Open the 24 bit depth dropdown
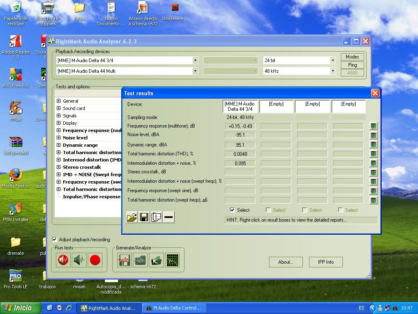The image size is (418, 314). click(333, 60)
